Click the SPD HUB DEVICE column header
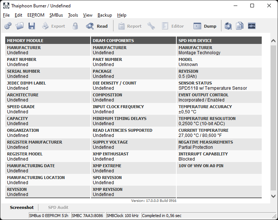The width and height of the screenshot is (278, 220). pos(219,41)
